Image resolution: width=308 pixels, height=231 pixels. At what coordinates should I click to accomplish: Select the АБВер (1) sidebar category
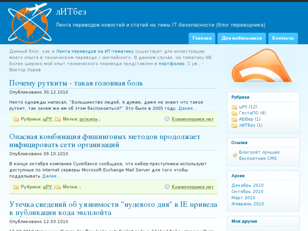pyautogui.click(x=250, y=119)
